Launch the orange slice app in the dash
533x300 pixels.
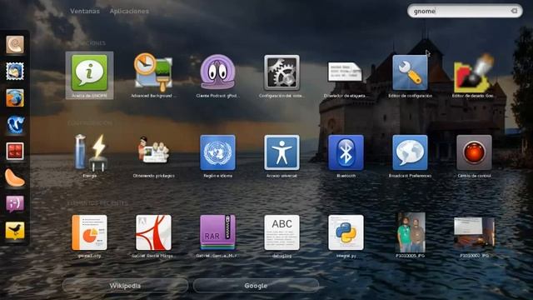[x=15, y=177]
